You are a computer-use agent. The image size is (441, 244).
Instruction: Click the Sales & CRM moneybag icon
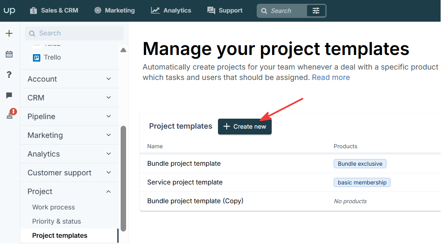33,11
